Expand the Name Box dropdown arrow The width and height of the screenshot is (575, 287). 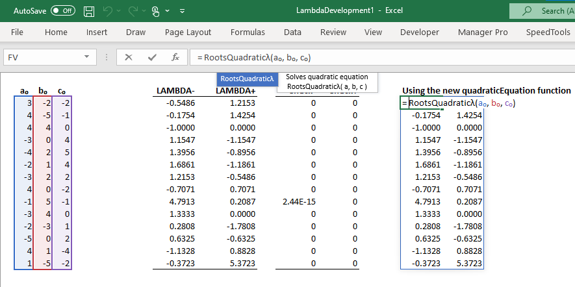coord(87,56)
